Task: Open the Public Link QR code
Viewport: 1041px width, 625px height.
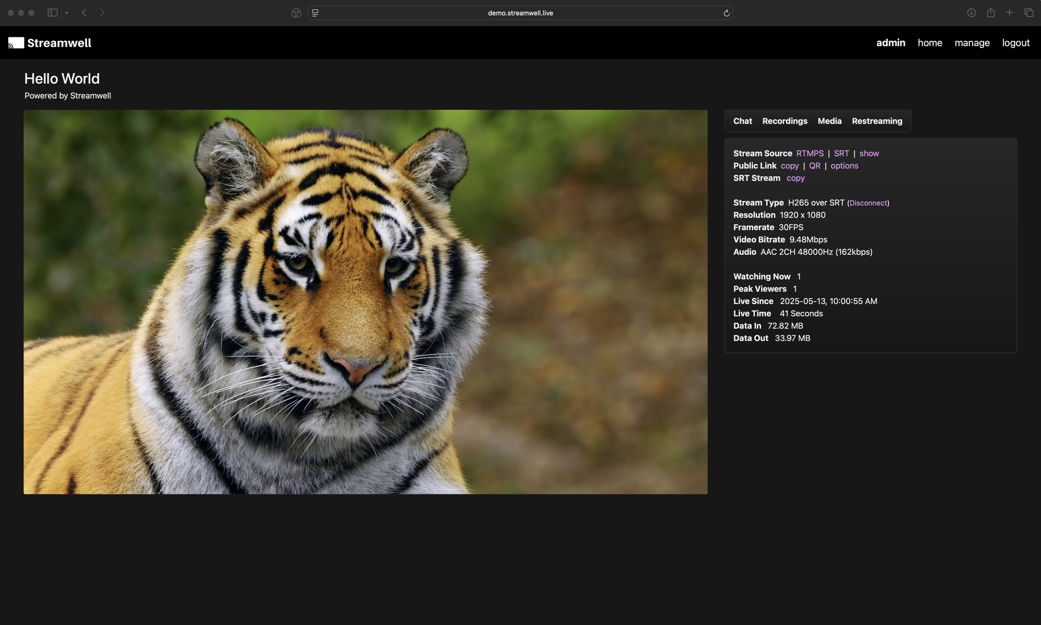Action: 814,165
